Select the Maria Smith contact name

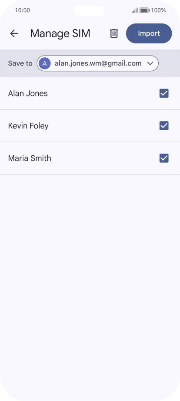30,158
